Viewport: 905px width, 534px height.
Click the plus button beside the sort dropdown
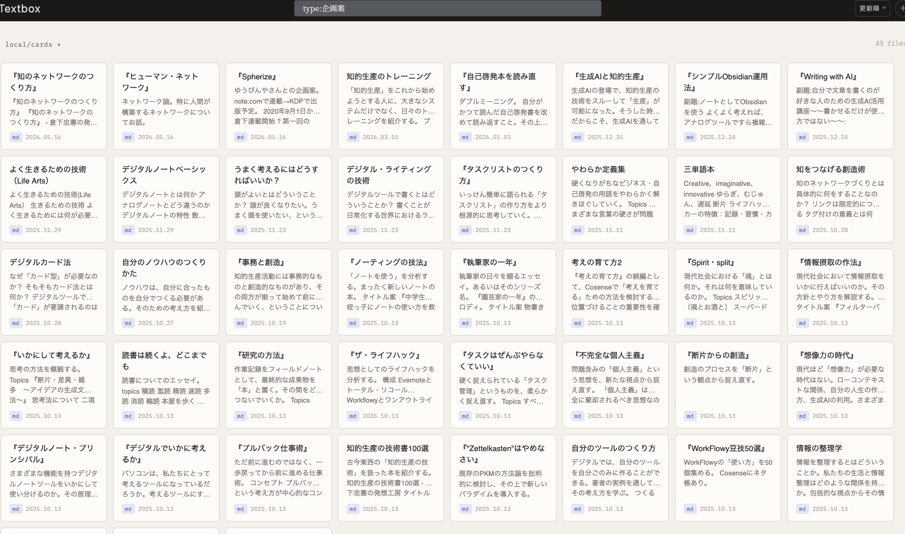[x=901, y=8]
